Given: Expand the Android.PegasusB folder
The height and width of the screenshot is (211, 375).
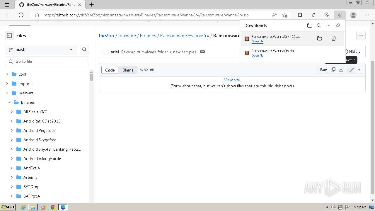Looking at the screenshot, I should (12, 130).
